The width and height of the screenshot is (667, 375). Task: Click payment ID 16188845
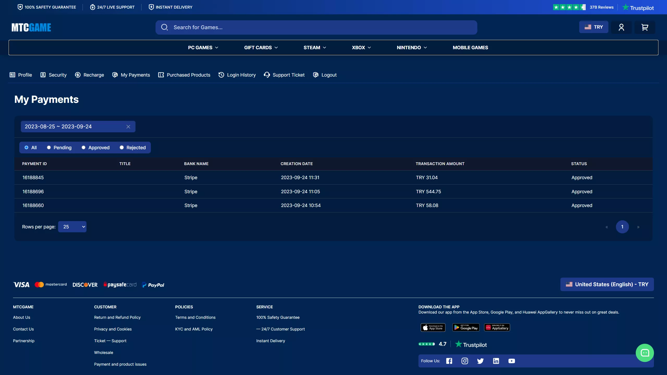pyautogui.click(x=33, y=178)
